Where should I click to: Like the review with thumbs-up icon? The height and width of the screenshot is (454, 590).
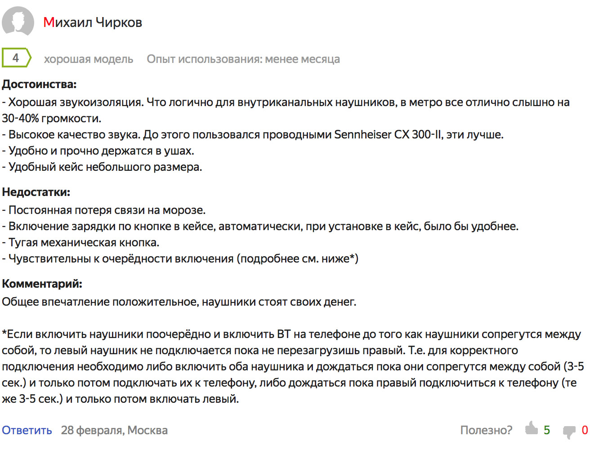[x=532, y=428]
